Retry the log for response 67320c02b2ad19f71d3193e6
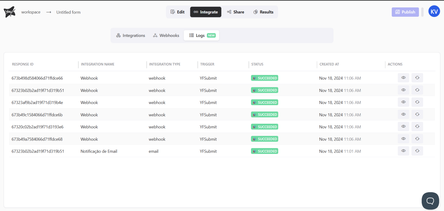 coord(417,127)
